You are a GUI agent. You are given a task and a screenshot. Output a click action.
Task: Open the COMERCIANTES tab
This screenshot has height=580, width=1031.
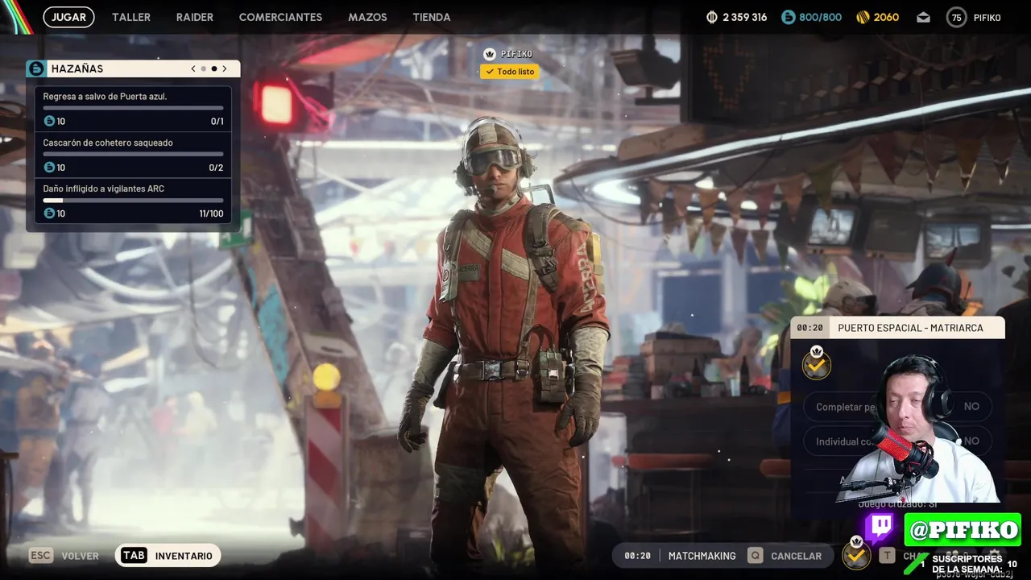click(280, 17)
